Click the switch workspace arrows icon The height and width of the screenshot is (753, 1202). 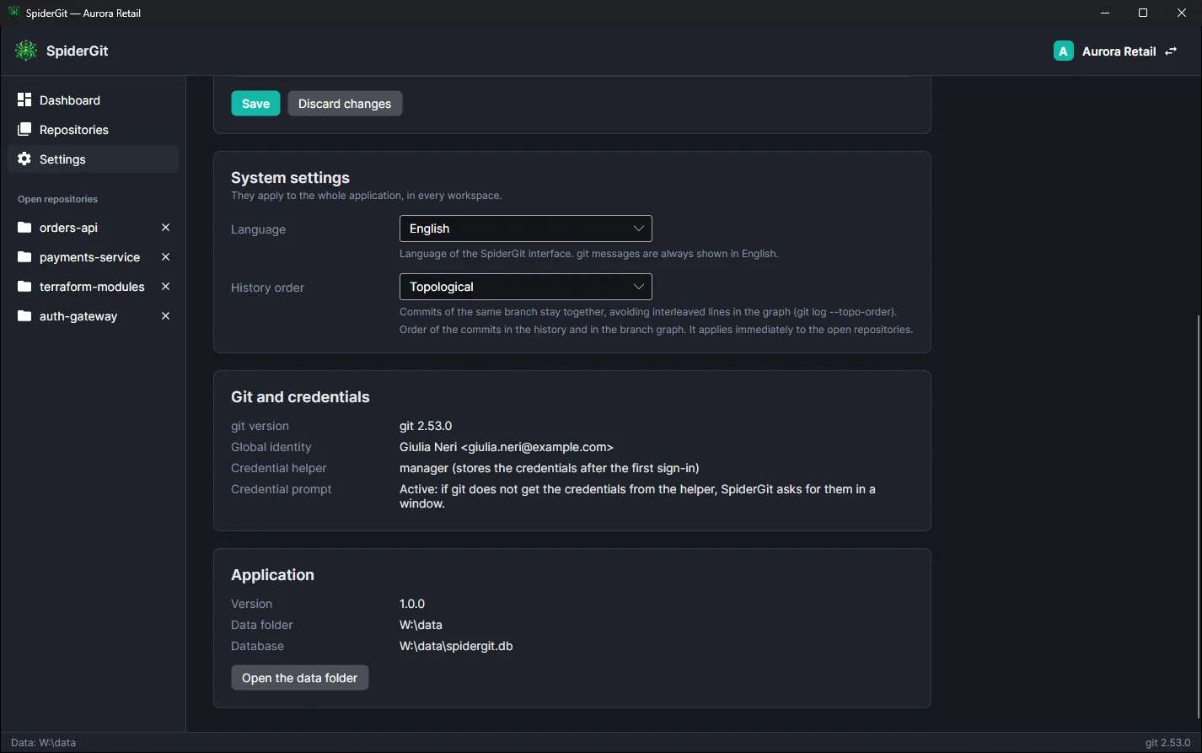pos(1171,51)
